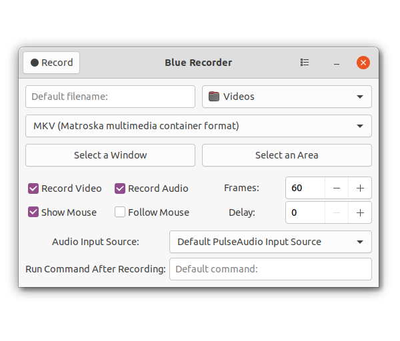Enable the Follow Mouse checkbox
The width and height of the screenshot is (400, 341).
pos(120,212)
